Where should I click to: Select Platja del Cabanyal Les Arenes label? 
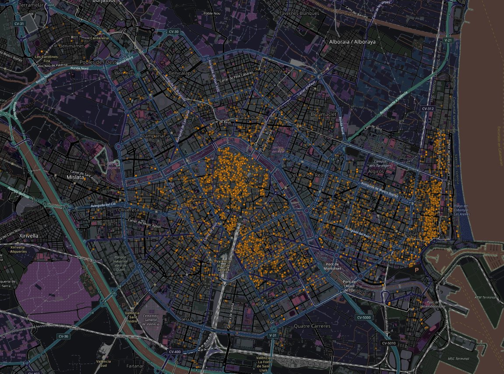[x=461, y=210]
